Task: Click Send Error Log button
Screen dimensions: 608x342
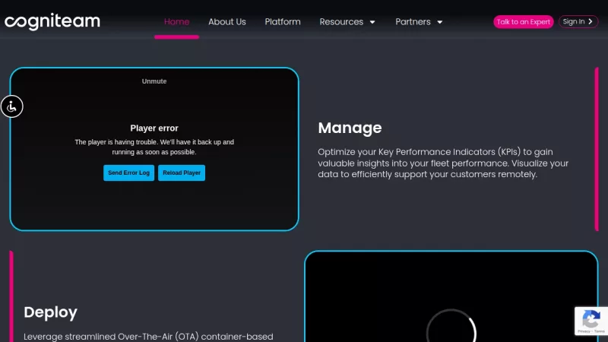Action: point(128,173)
